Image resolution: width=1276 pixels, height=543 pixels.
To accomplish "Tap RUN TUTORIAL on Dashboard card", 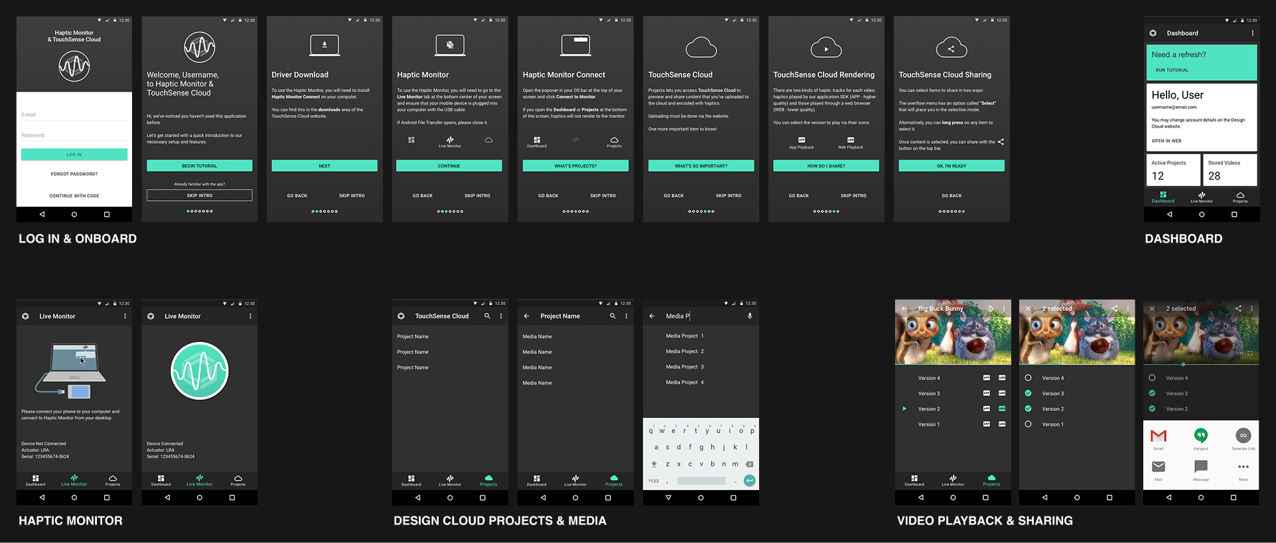I will (x=1172, y=70).
